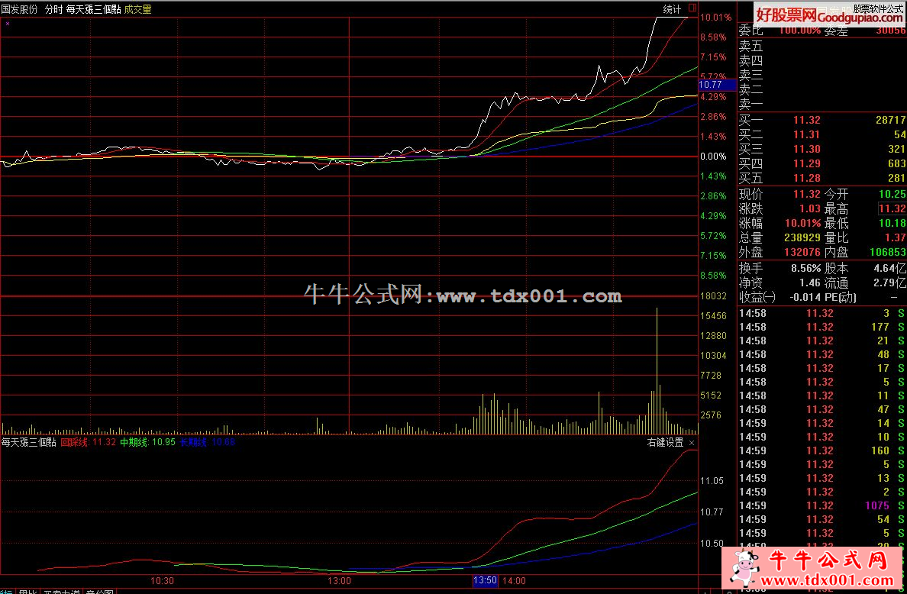The height and width of the screenshot is (594, 907).
Task: Select the 买三 bid price 11.30
Action: click(x=806, y=149)
